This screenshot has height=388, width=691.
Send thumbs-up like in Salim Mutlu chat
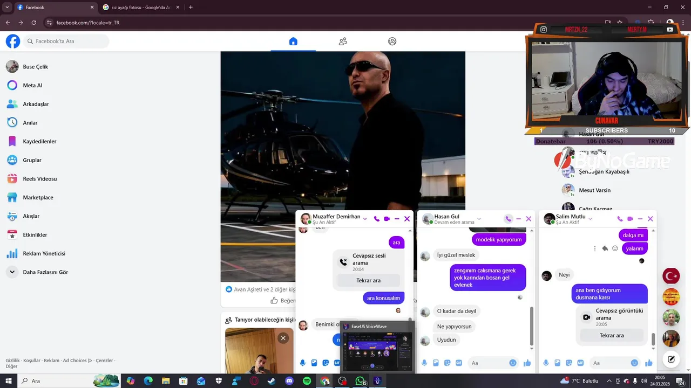point(649,363)
